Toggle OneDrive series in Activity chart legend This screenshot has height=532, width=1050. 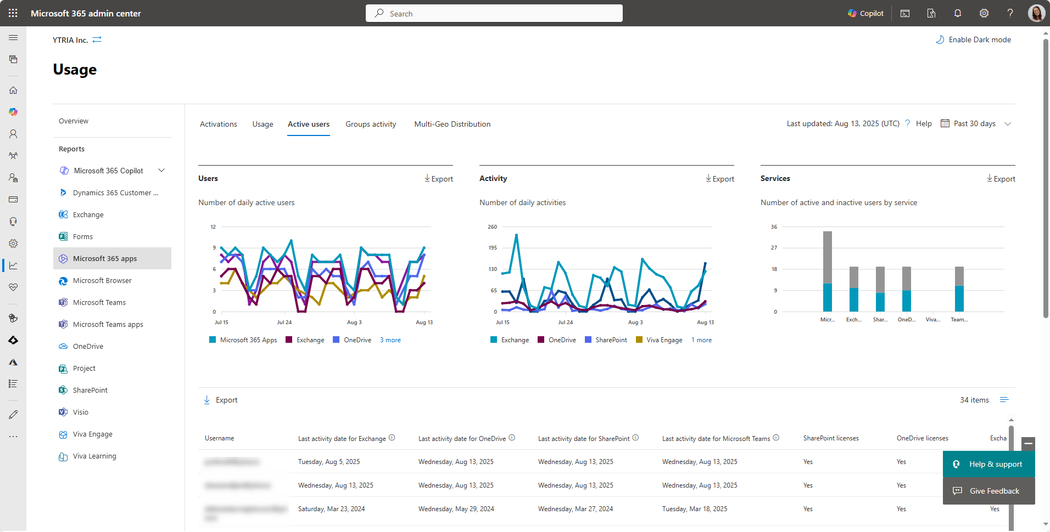(557, 340)
